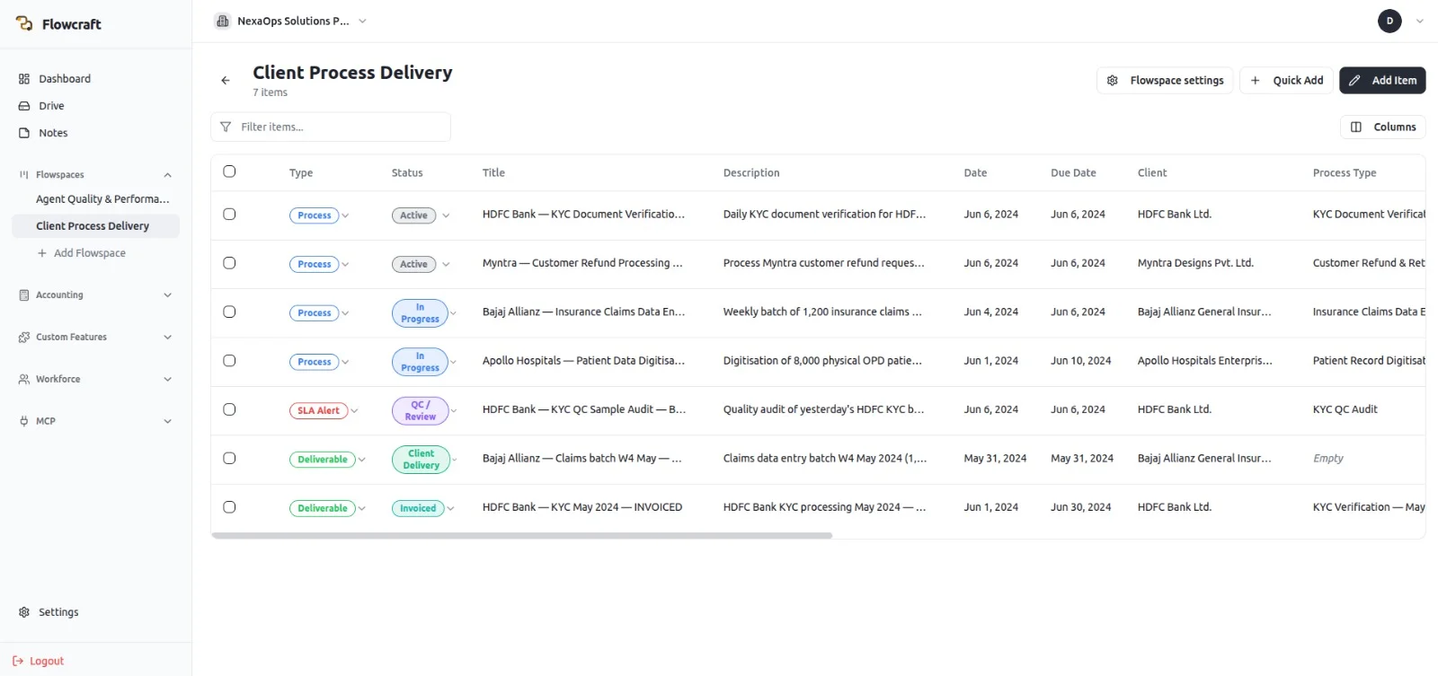Click the Process Type column header
1438x676 pixels.
(1345, 173)
